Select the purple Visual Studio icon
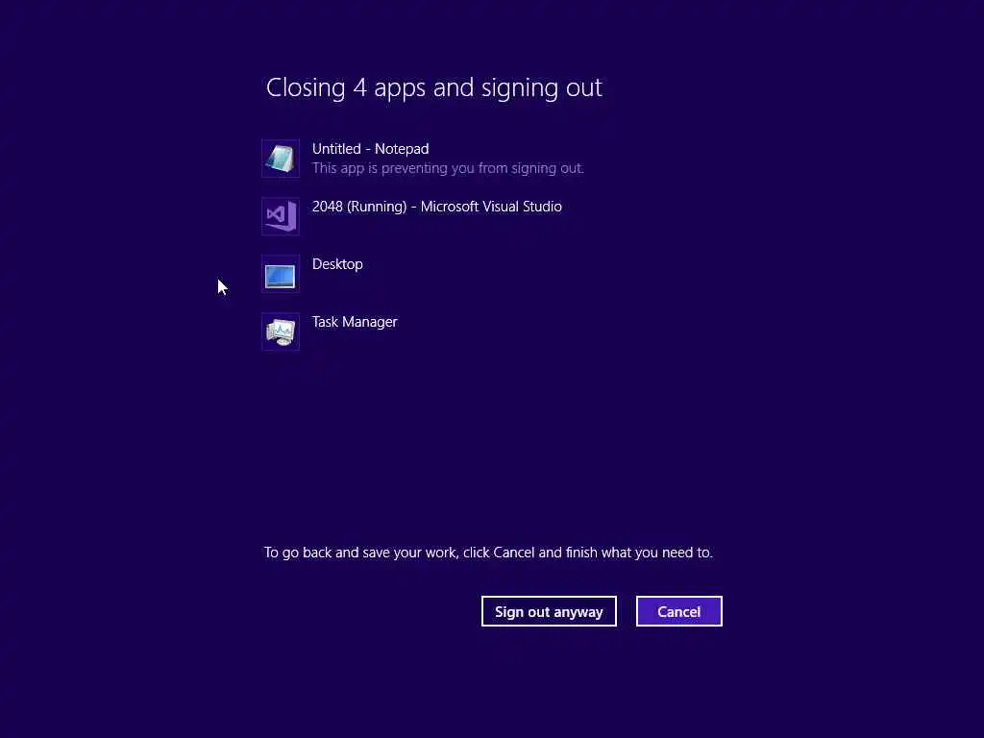This screenshot has height=738, width=984. (x=280, y=216)
